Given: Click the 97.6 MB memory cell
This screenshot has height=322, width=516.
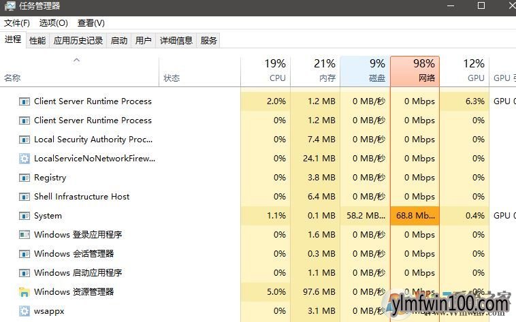Looking at the screenshot, I should pos(315,292).
